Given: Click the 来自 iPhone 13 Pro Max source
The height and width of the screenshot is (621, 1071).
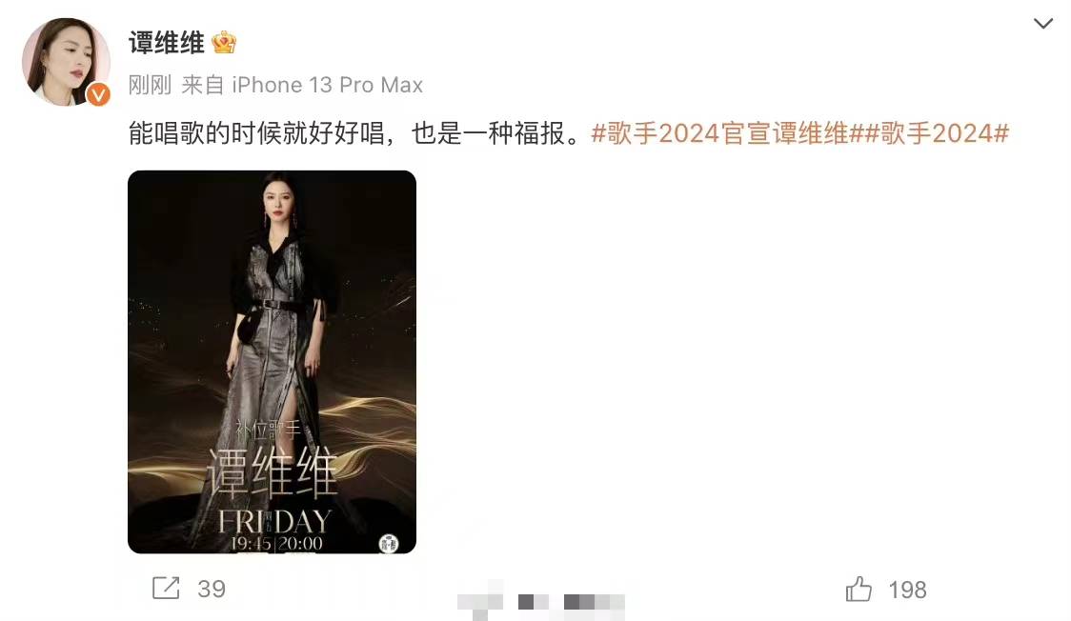Looking at the screenshot, I should [302, 85].
